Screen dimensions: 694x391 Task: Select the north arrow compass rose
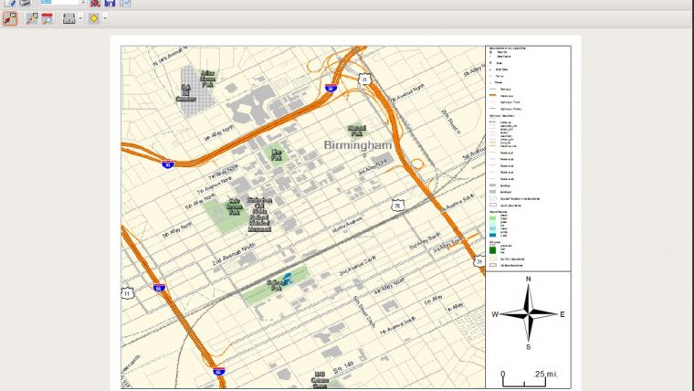[529, 313]
